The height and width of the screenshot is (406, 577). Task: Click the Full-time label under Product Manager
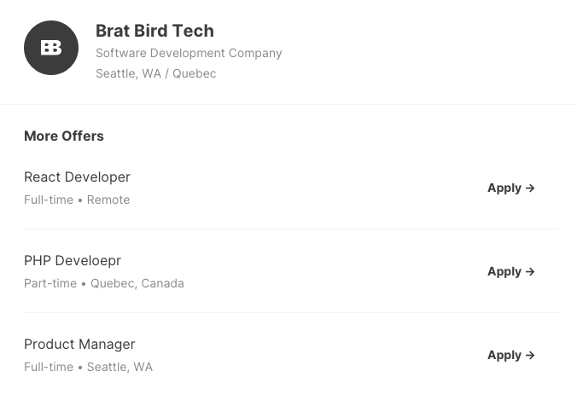(49, 367)
